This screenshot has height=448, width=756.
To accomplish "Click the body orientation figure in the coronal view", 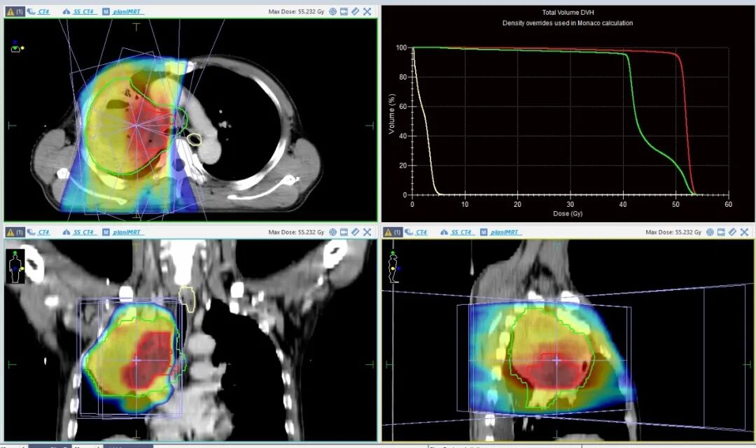I will coord(15,266).
